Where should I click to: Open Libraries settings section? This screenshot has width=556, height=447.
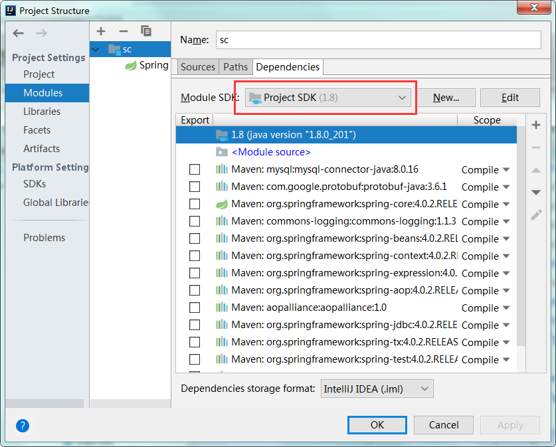coord(42,112)
